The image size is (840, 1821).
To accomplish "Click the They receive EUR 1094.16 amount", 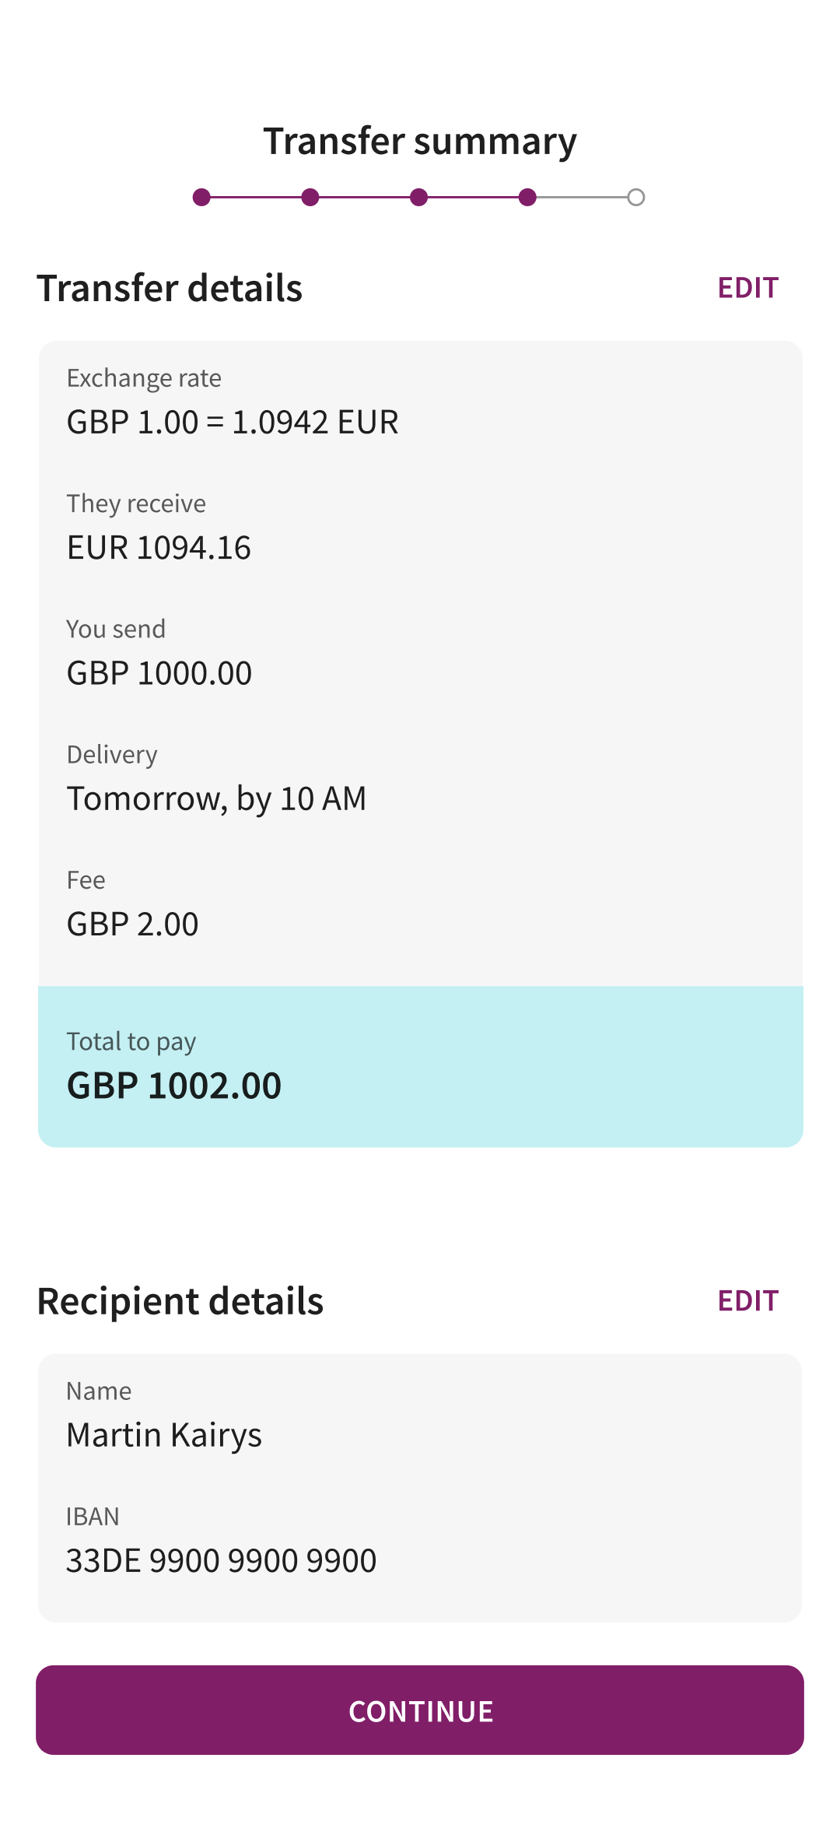I will (x=159, y=548).
